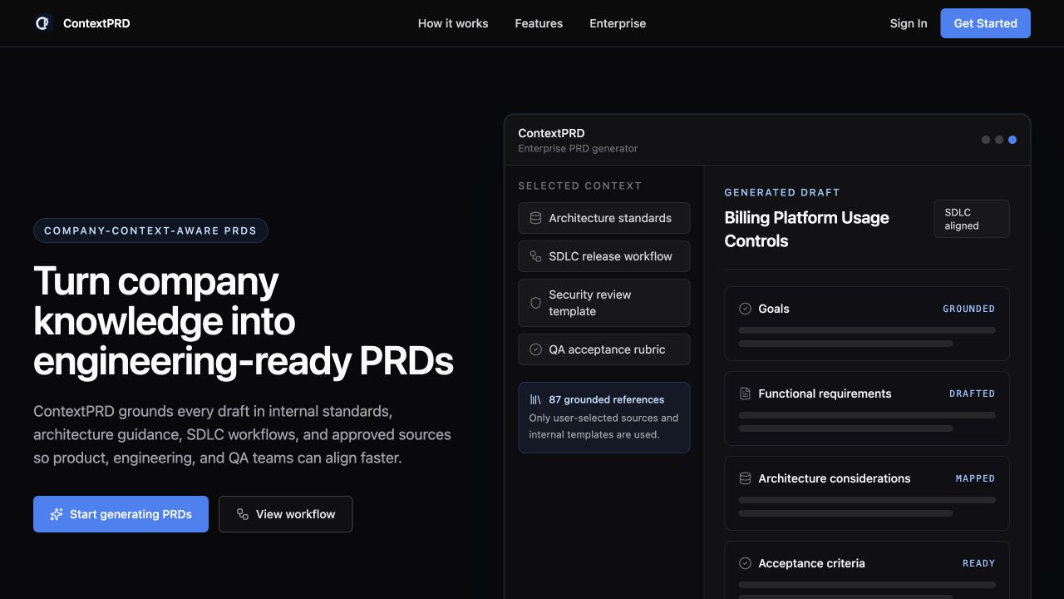Click the document icon beside Functional requirements
Image resolution: width=1064 pixels, height=599 pixels.
click(745, 394)
